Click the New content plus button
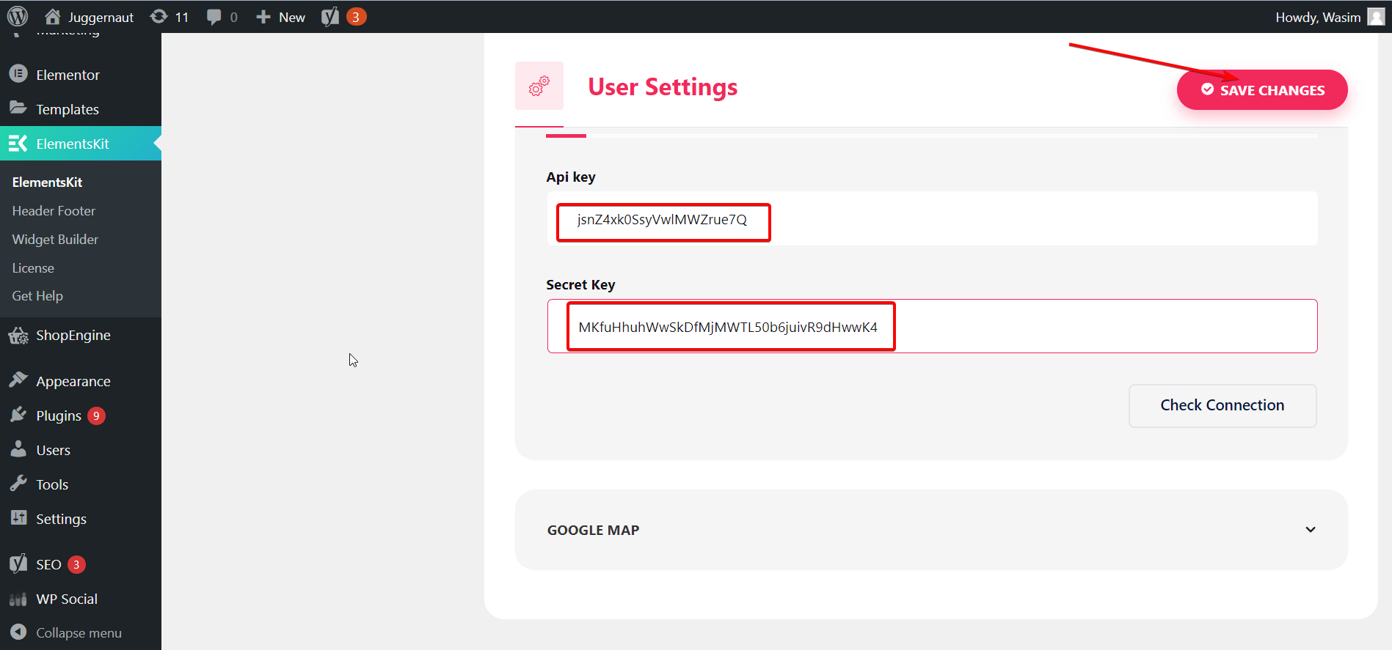Image resolution: width=1392 pixels, height=650 pixels. (280, 17)
